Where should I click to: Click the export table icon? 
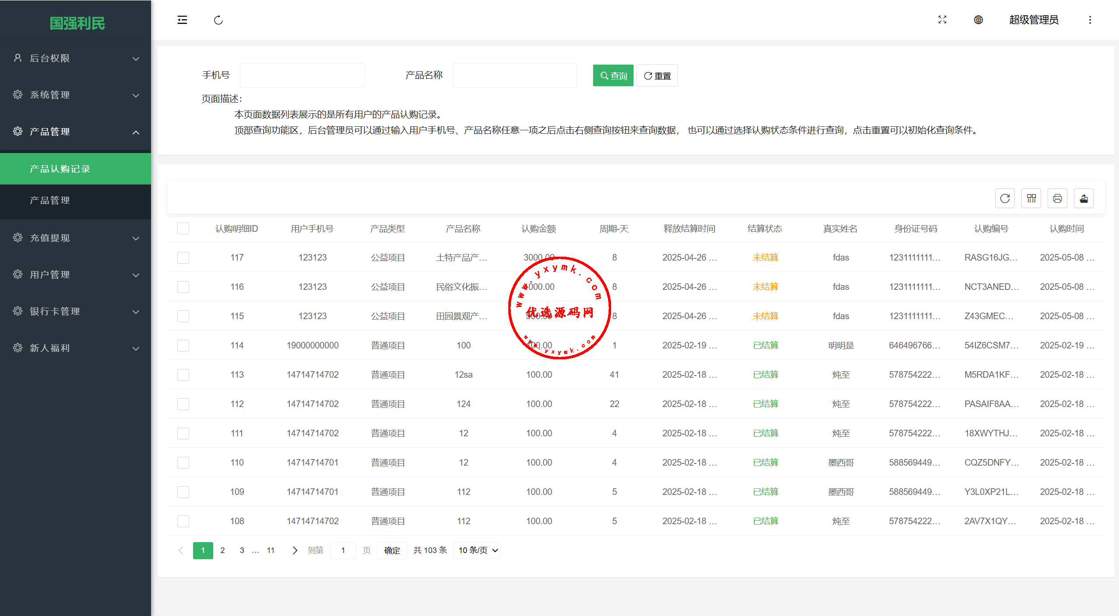(x=1084, y=198)
